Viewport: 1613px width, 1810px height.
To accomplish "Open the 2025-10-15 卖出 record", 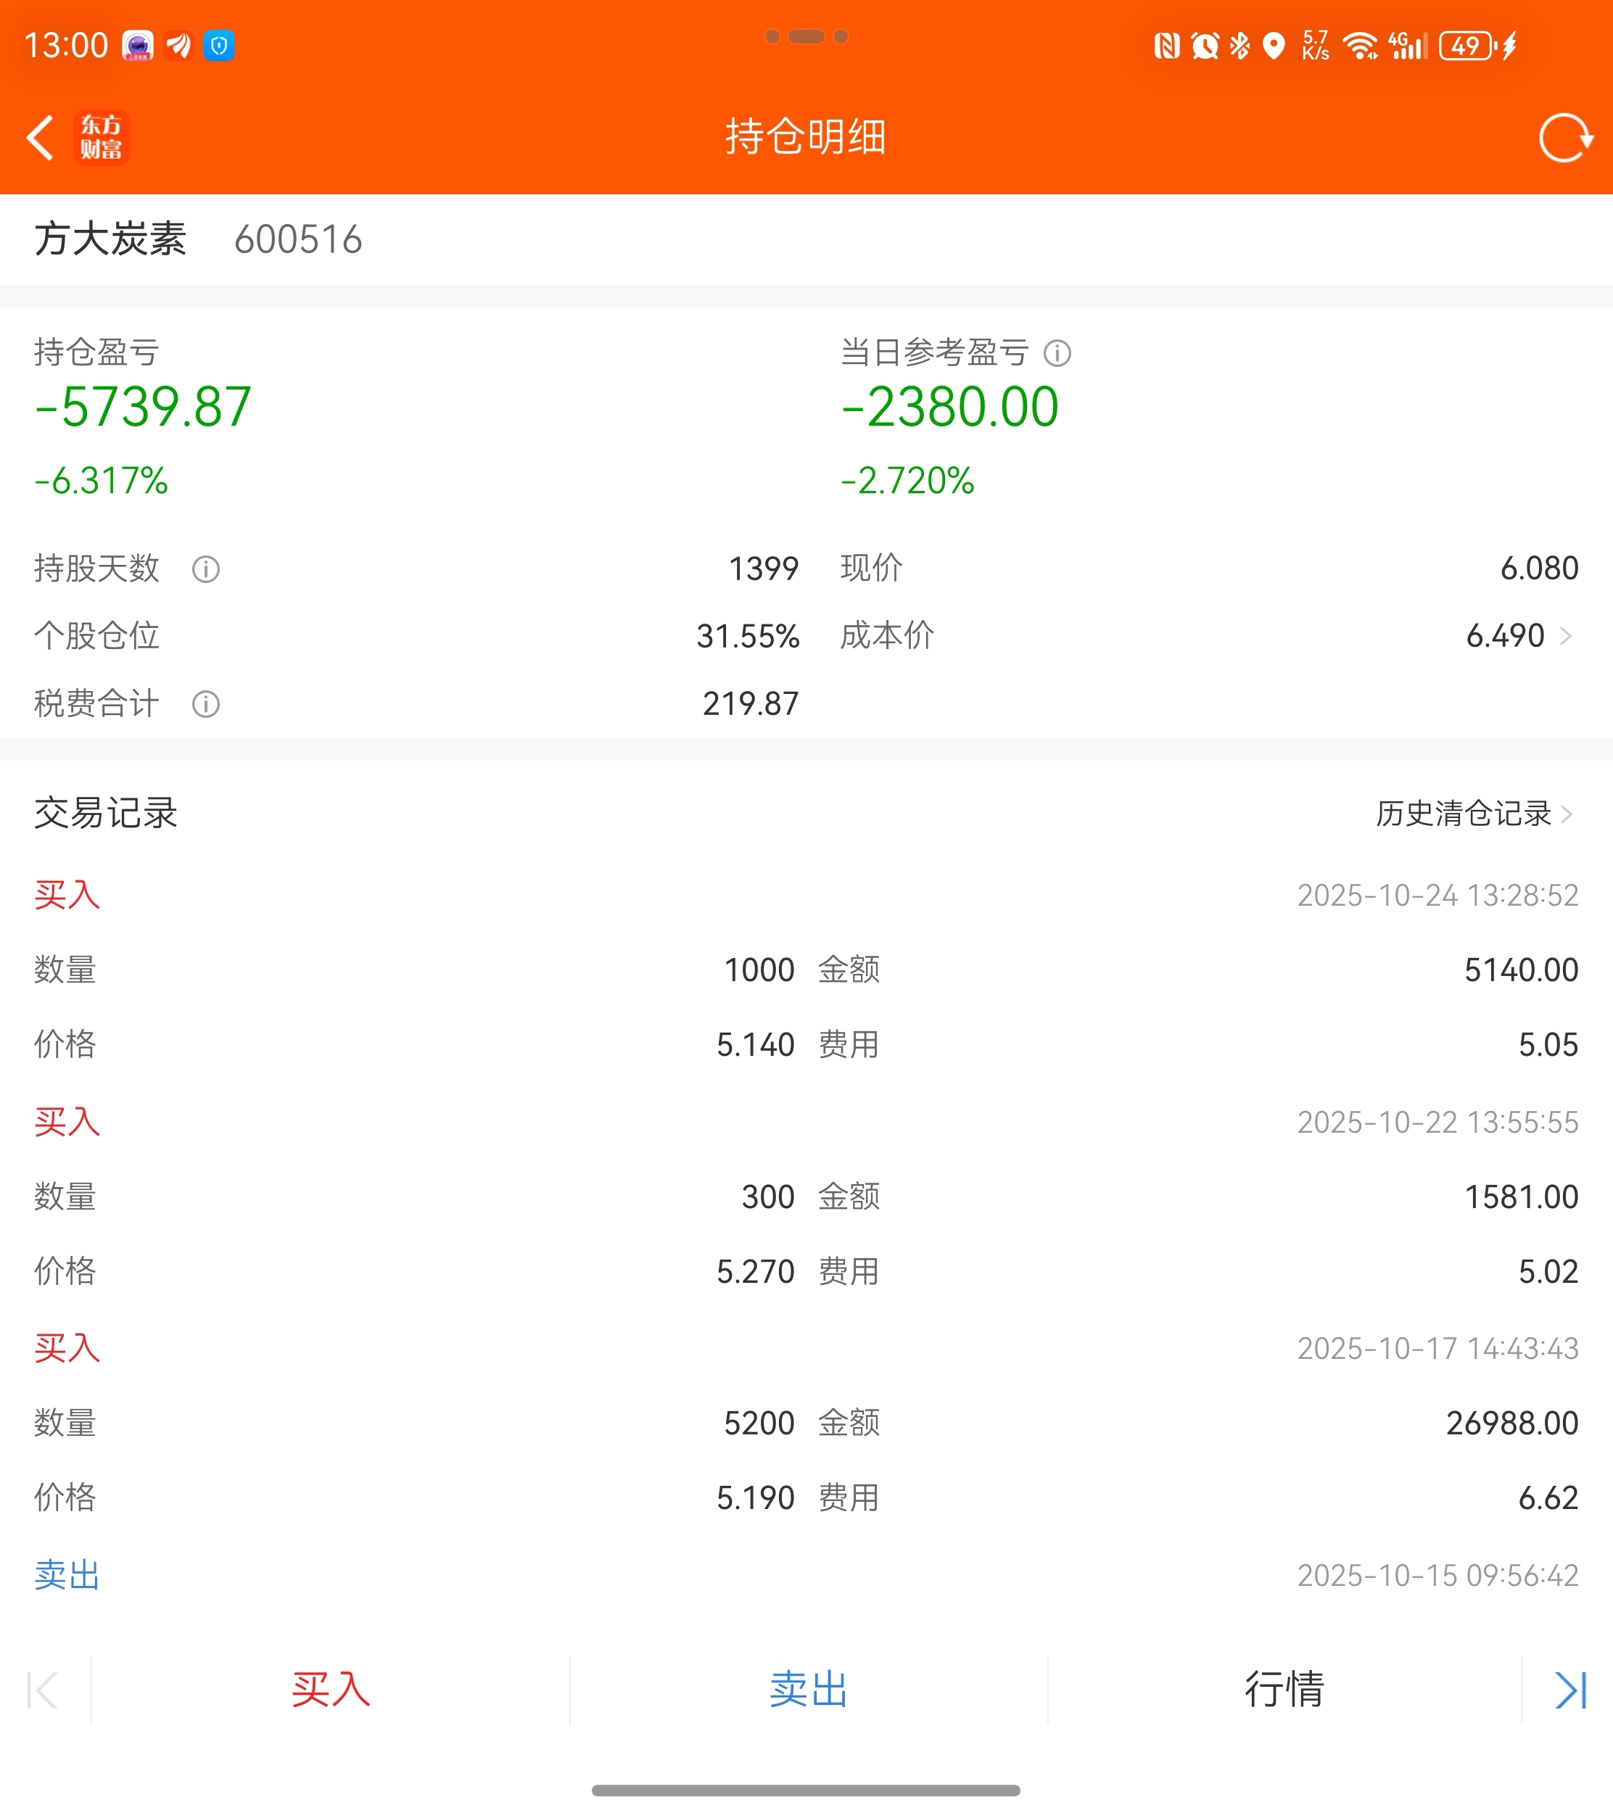I will (x=67, y=1575).
